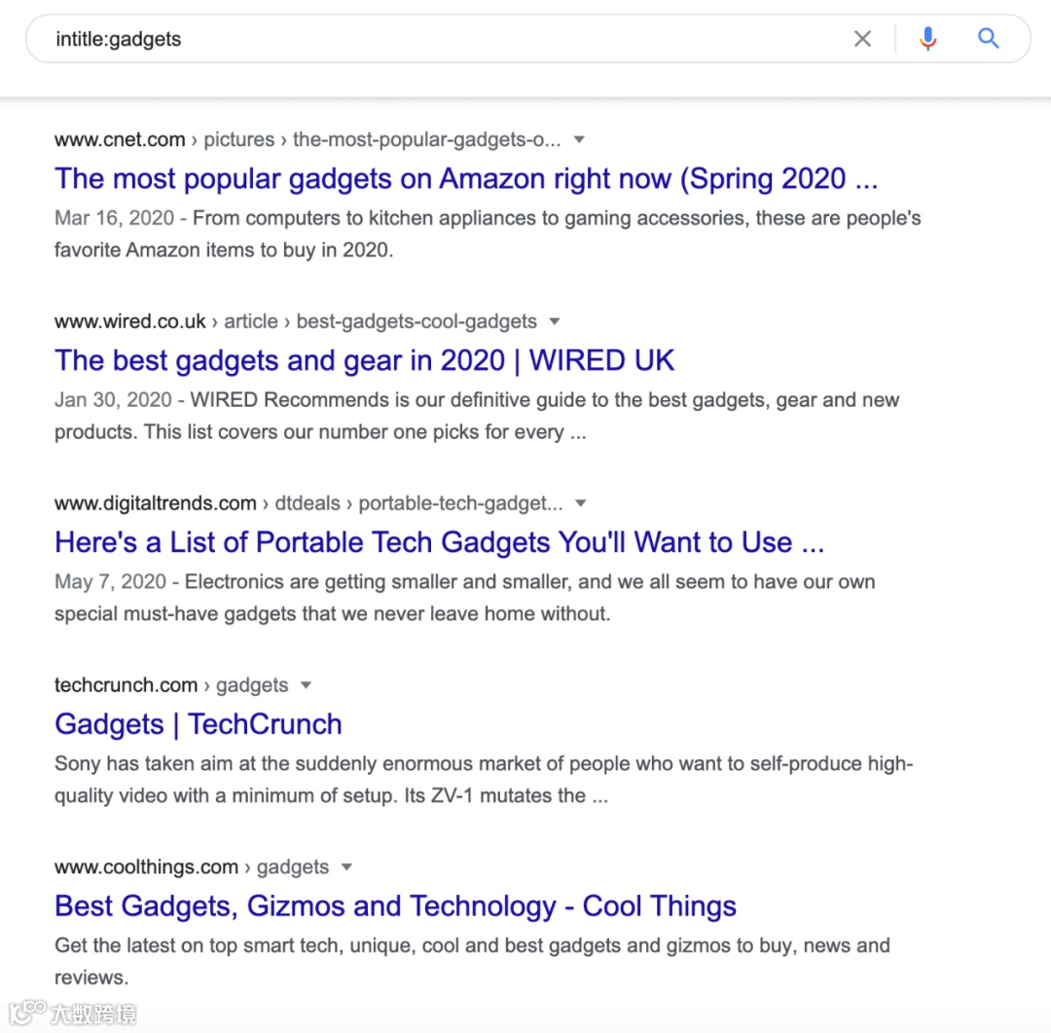Open the dropdown arrow beside the techcrunch.com URL
The height and width of the screenshot is (1033, 1051).
(306, 684)
